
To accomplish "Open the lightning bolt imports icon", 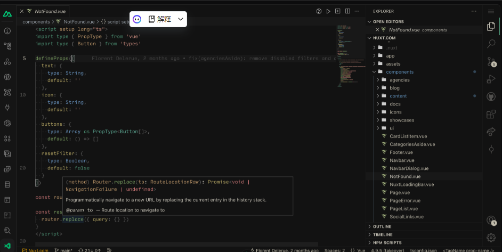I will click(x=7, y=77).
